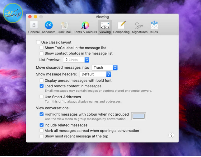
Task: Open the Rules preferences icon
Action: [154, 25]
